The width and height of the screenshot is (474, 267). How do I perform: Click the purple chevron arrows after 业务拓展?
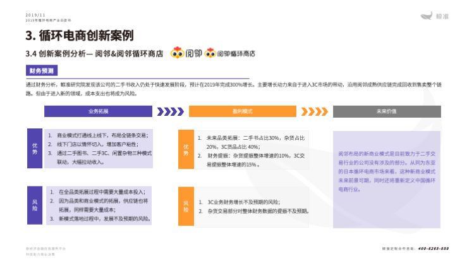(171, 111)
